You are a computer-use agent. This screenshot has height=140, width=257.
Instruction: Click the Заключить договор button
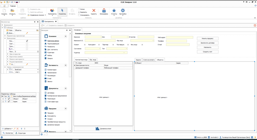click(x=208, y=43)
